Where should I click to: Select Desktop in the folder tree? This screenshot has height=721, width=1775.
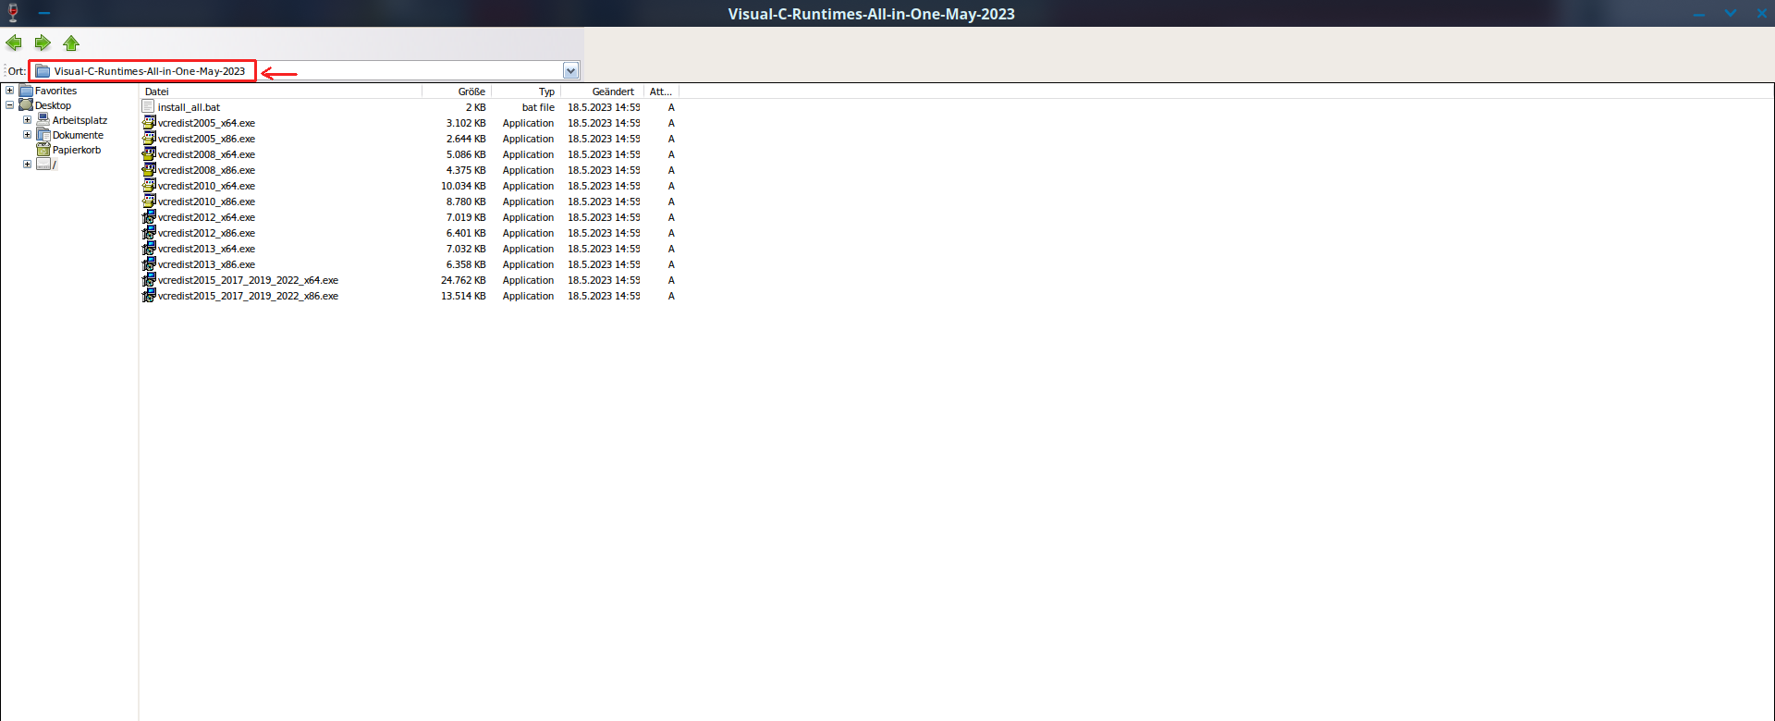[53, 105]
